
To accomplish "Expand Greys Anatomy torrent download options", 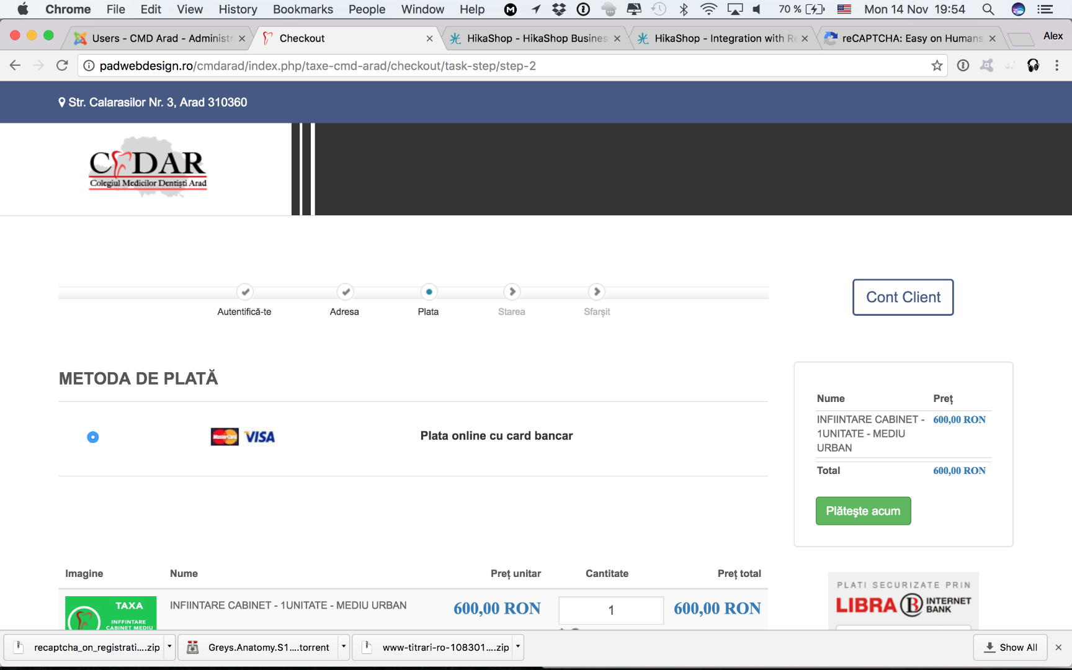I will coord(344,646).
